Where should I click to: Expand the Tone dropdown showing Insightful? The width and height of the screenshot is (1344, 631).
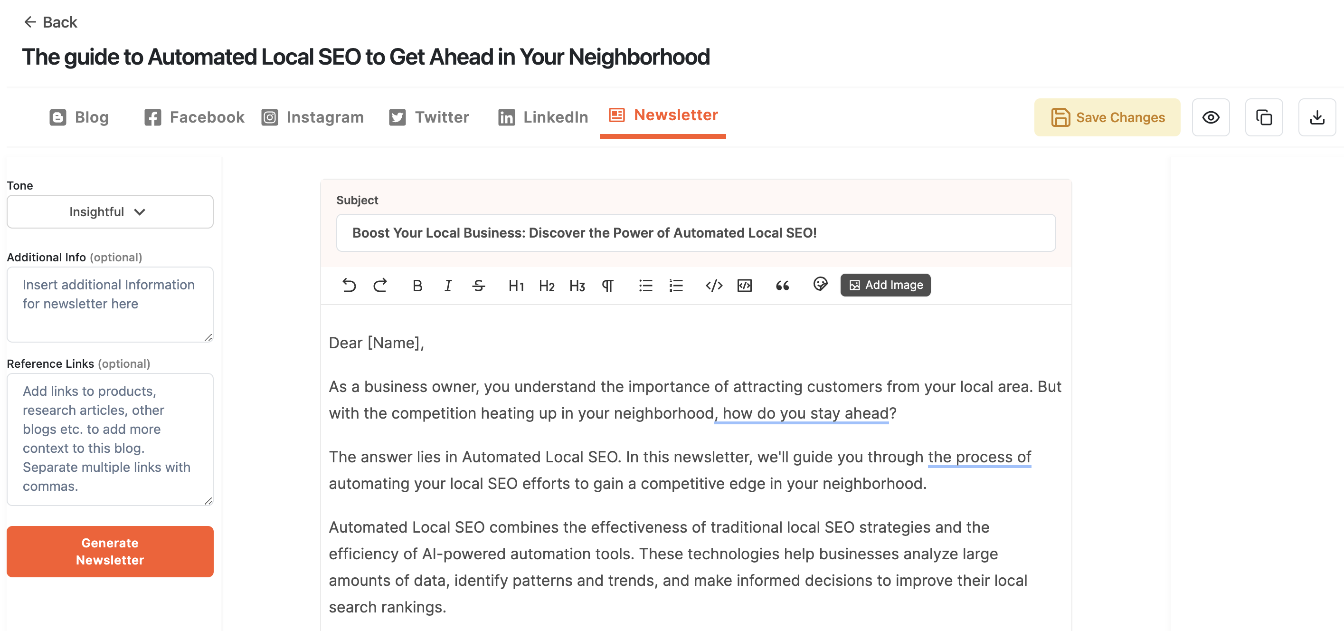[110, 211]
